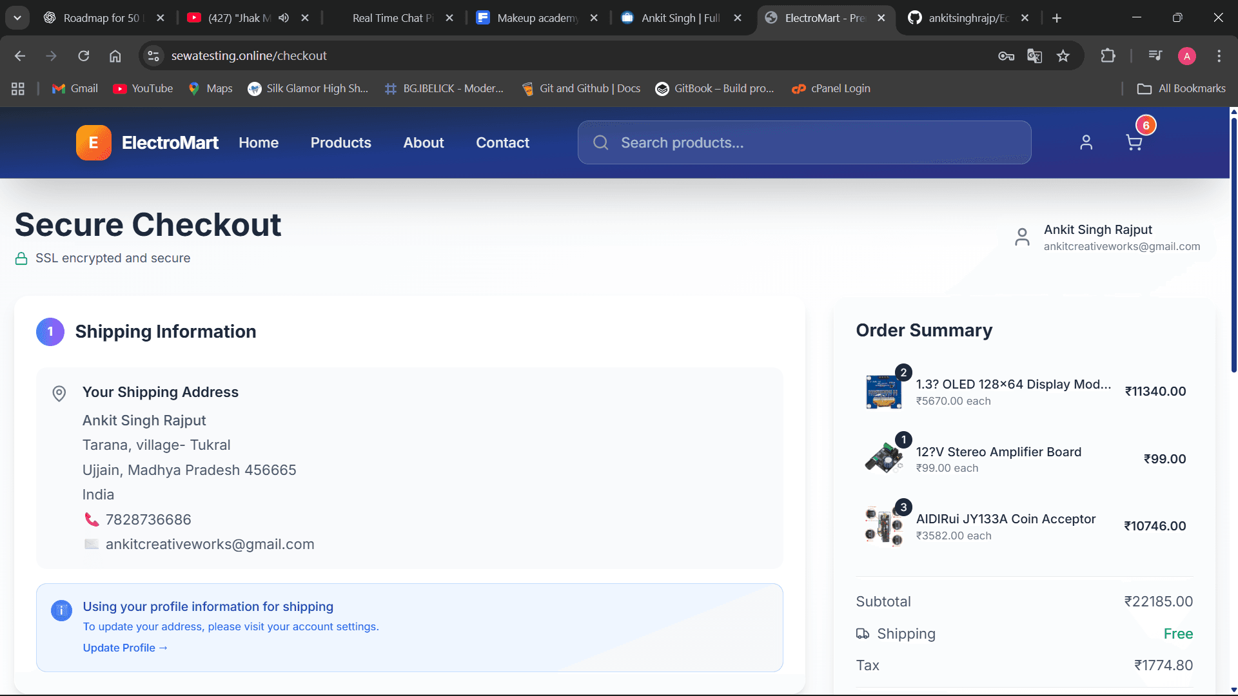Open the Chrome three-dot menu
Screen dimensions: 1238x696
pyautogui.click(x=1219, y=56)
